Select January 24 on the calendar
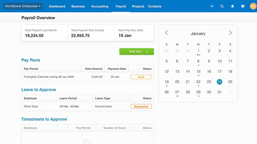 pos(219,82)
